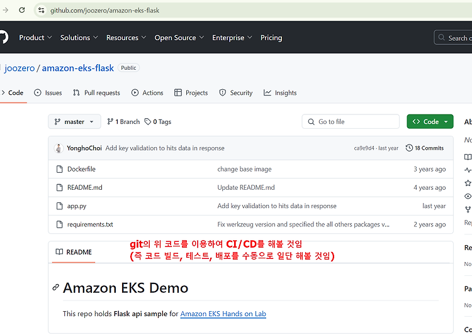This screenshot has width=472, height=335.
Task: Open the Dockerfile file
Action: 81,169
